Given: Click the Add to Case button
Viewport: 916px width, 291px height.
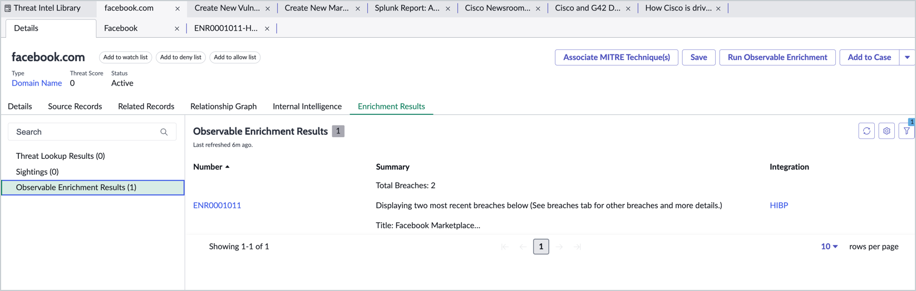Looking at the screenshot, I should (869, 57).
